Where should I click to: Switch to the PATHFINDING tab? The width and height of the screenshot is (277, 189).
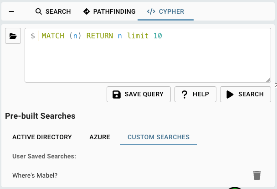pos(109,11)
